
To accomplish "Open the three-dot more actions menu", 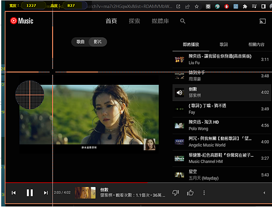I will pos(204,193).
